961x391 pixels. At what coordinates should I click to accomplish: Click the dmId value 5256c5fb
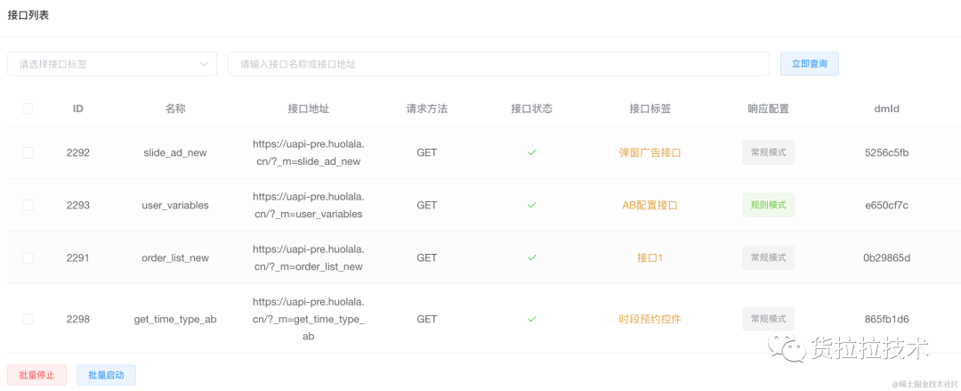(x=886, y=153)
